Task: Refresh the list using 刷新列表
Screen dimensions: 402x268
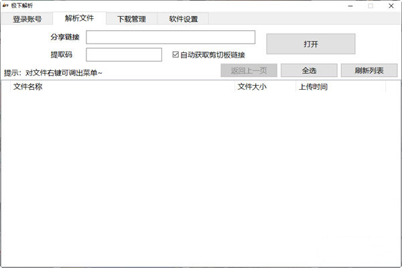Action: (369, 70)
